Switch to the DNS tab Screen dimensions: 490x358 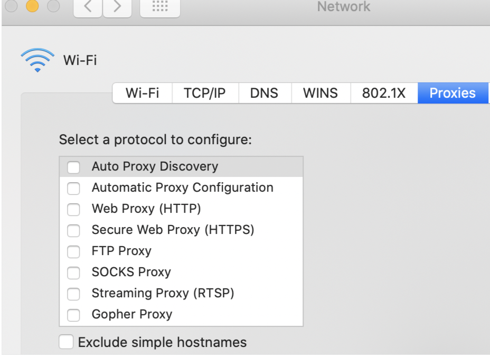click(265, 93)
